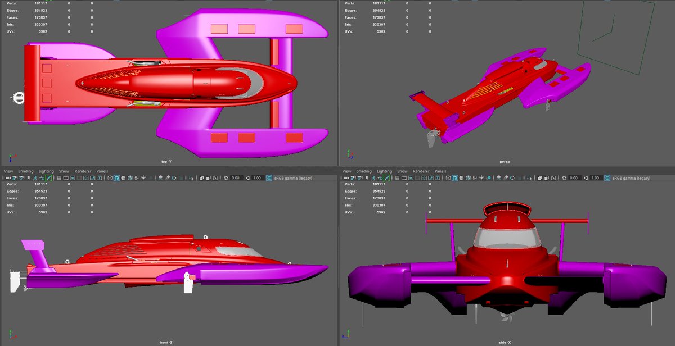
Task: Click the gamma value 1.00 field
Action: [x=258, y=177]
